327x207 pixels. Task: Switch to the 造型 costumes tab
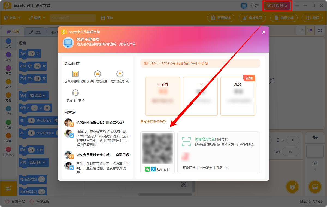[x=35, y=32]
